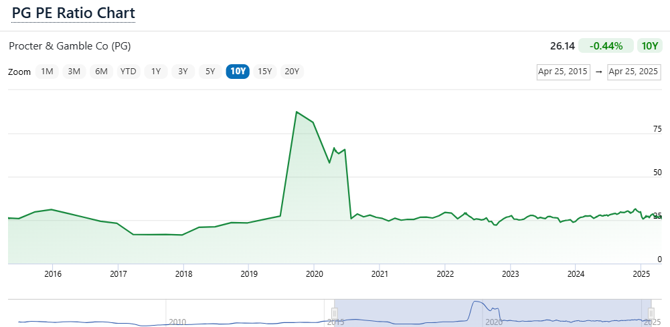This screenshot has height=327, width=670.
Task: Select the 3Y zoom range
Action: (x=183, y=72)
